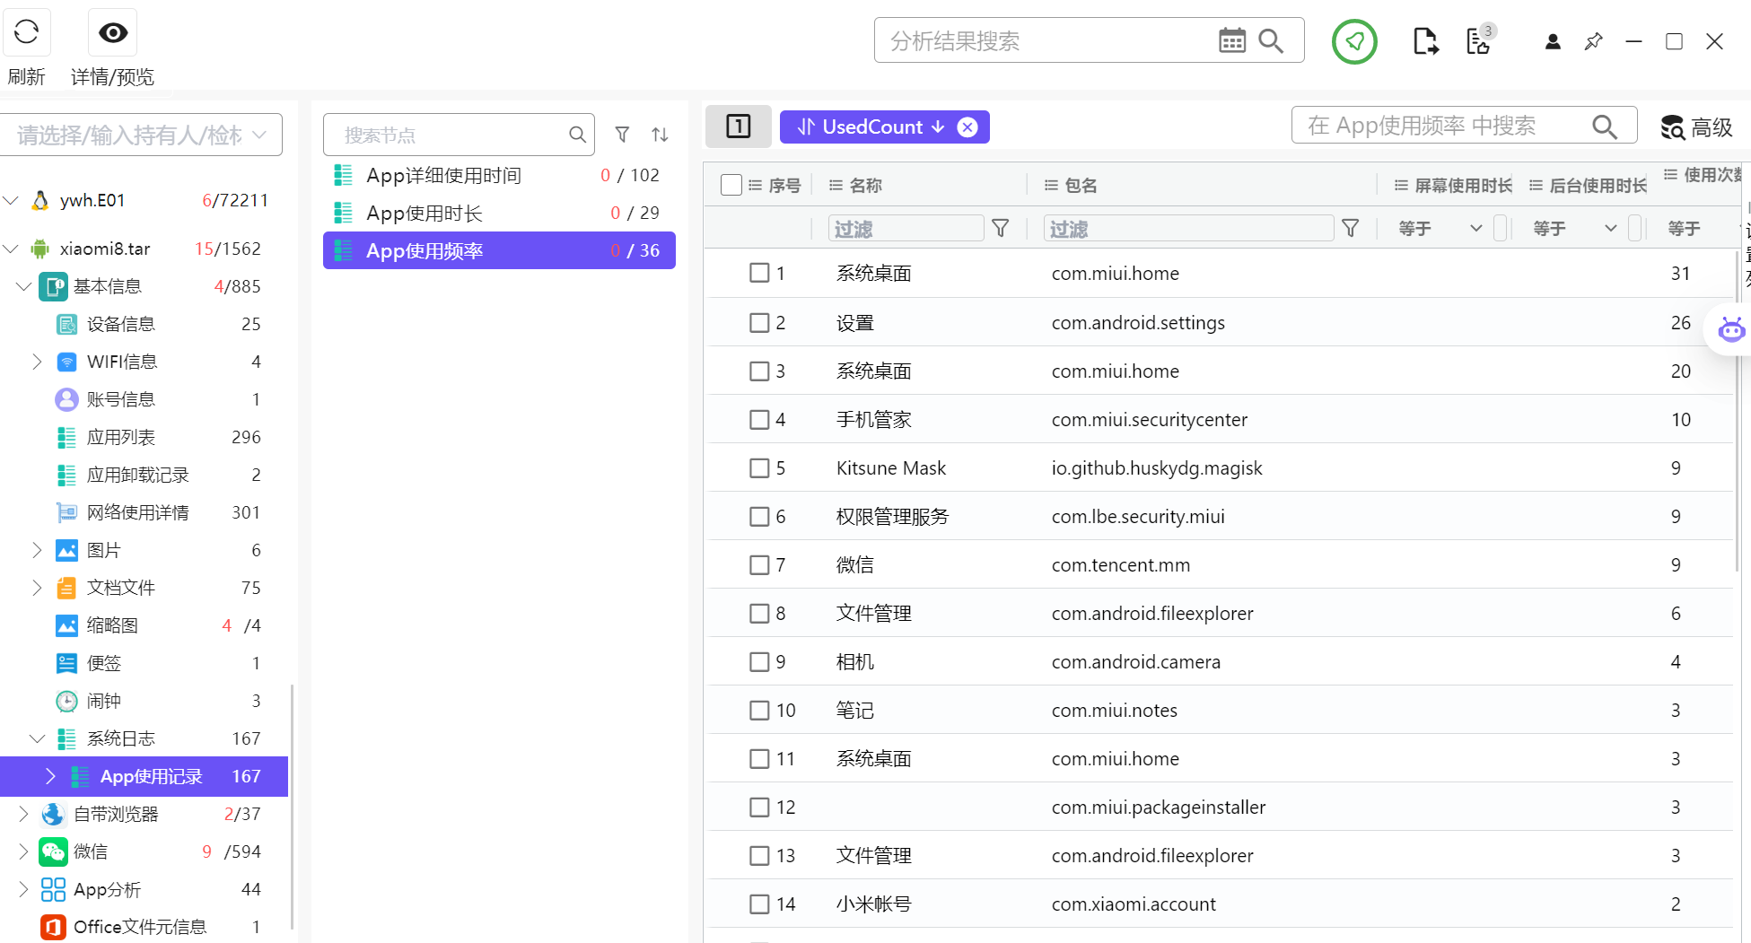The width and height of the screenshot is (1751, 943).
Task: Remove the UsedCount sort chip
Action: pos(967,127)
